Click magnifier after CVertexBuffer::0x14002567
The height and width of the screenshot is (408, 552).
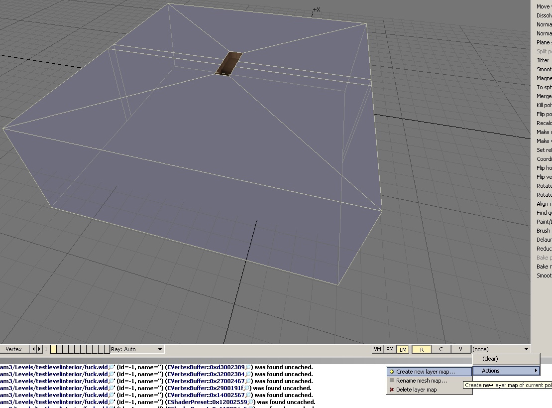tap(248, 396)
